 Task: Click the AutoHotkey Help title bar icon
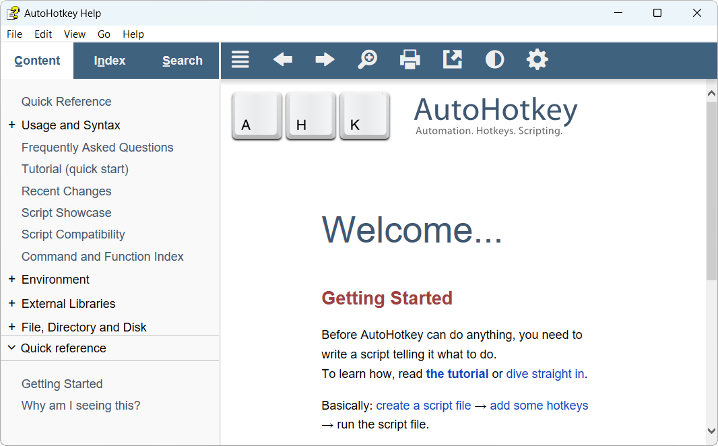pyautogui.click(x=13, y=13)
